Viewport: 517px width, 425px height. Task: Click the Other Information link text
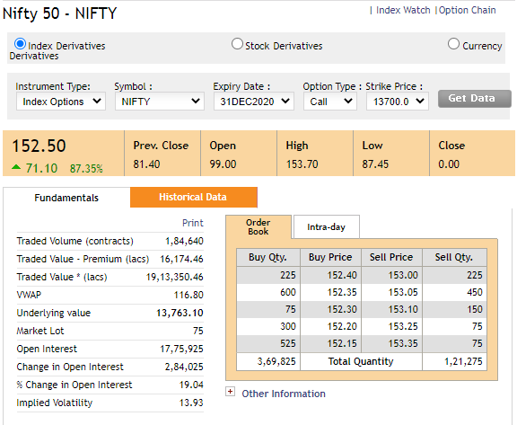point(284,394)
